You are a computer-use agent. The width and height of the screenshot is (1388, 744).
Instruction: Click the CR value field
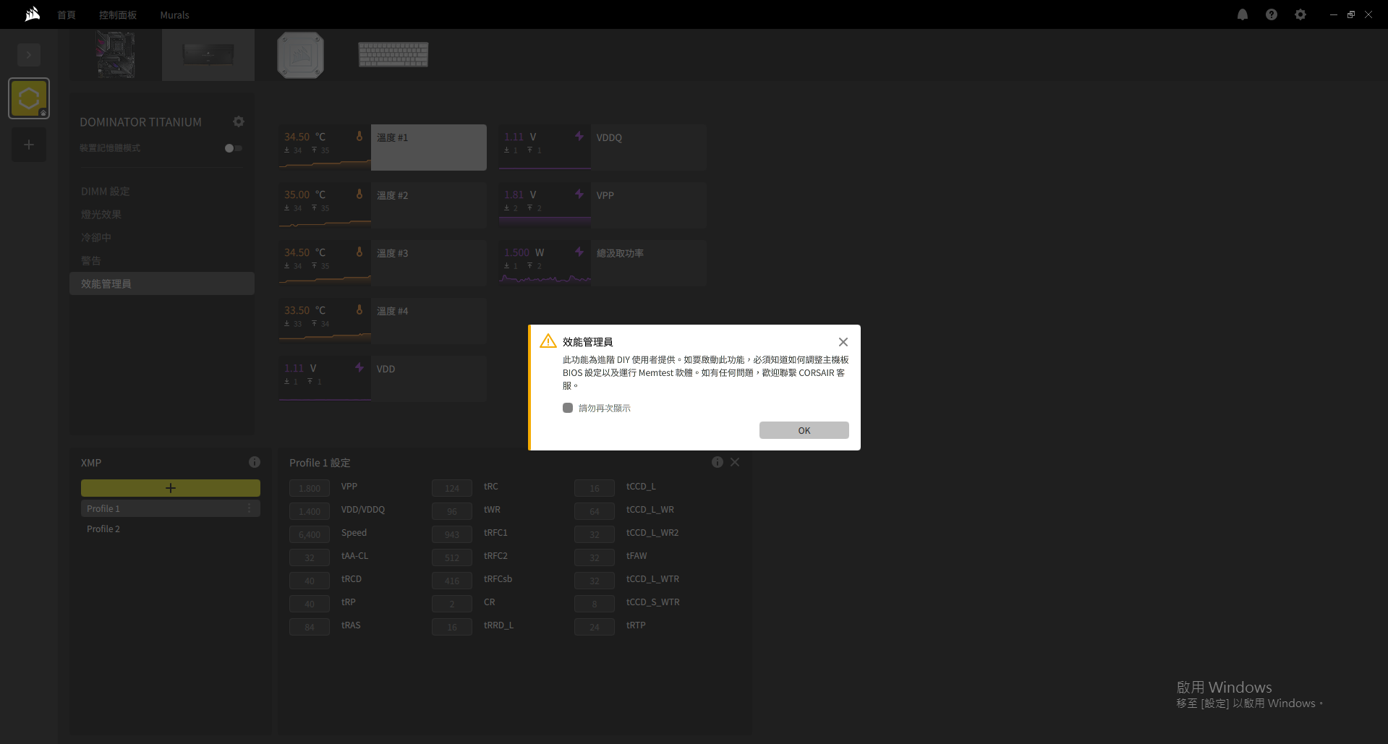point(452,604)
